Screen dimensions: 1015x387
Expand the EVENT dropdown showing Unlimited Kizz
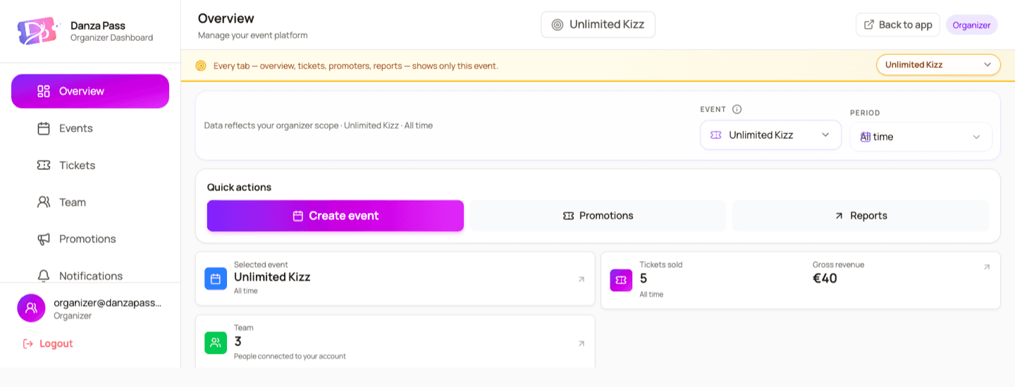point(770,135)
